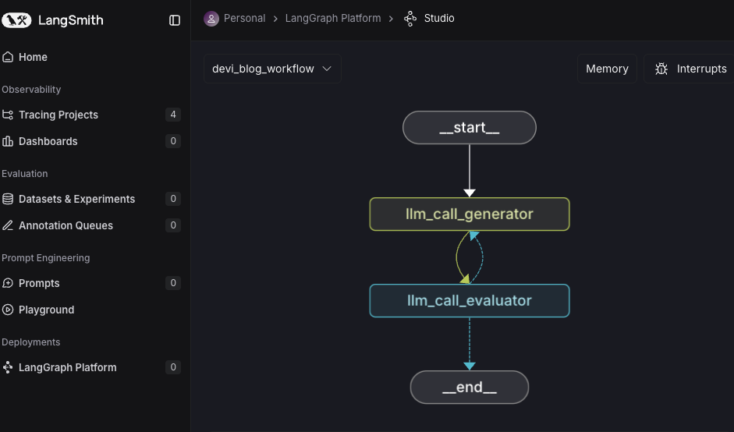The height and width of the screenshot is (432, 734).
Task: Click the Interrupts bug icon
Action: (661, 69)
